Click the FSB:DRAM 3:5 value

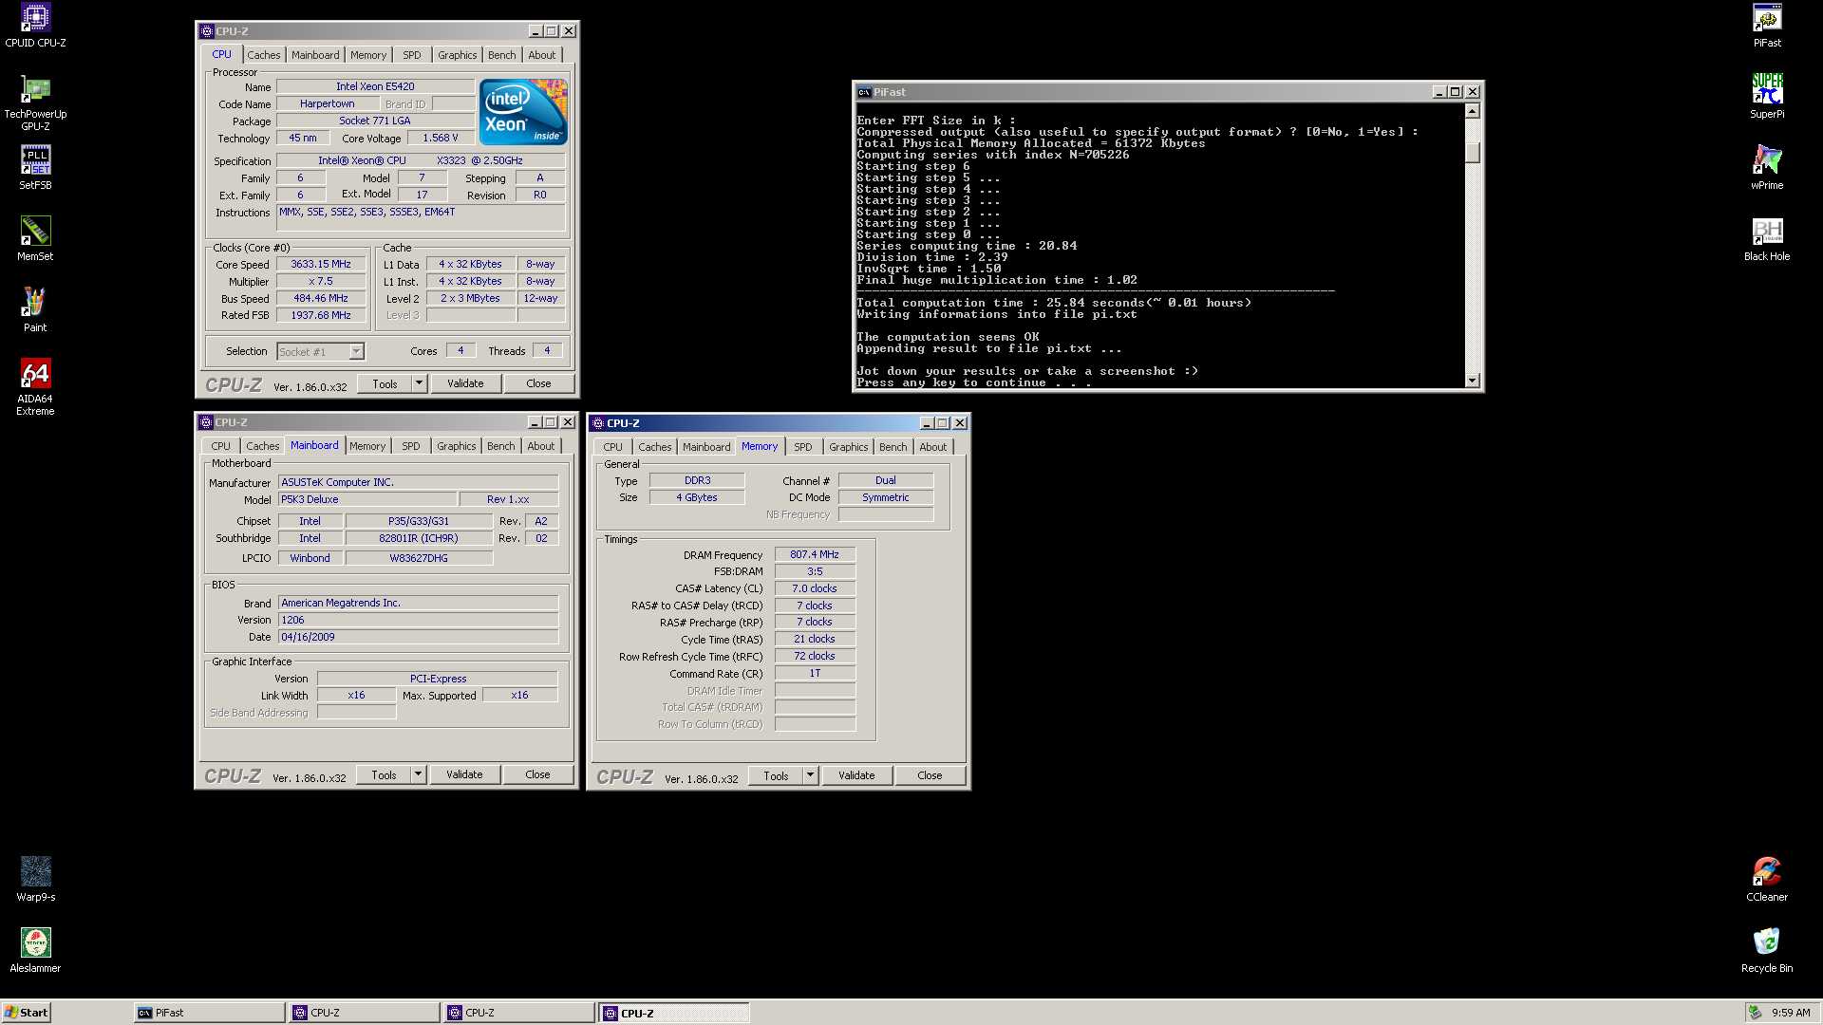pyautogui.click(x=815, y=571)
